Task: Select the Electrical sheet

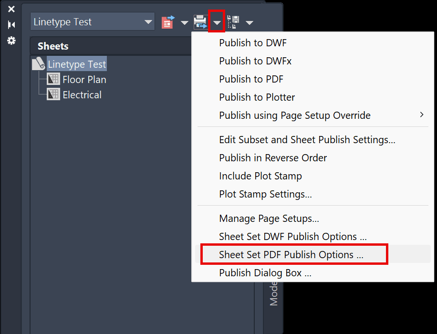Action: pos(82,95)
